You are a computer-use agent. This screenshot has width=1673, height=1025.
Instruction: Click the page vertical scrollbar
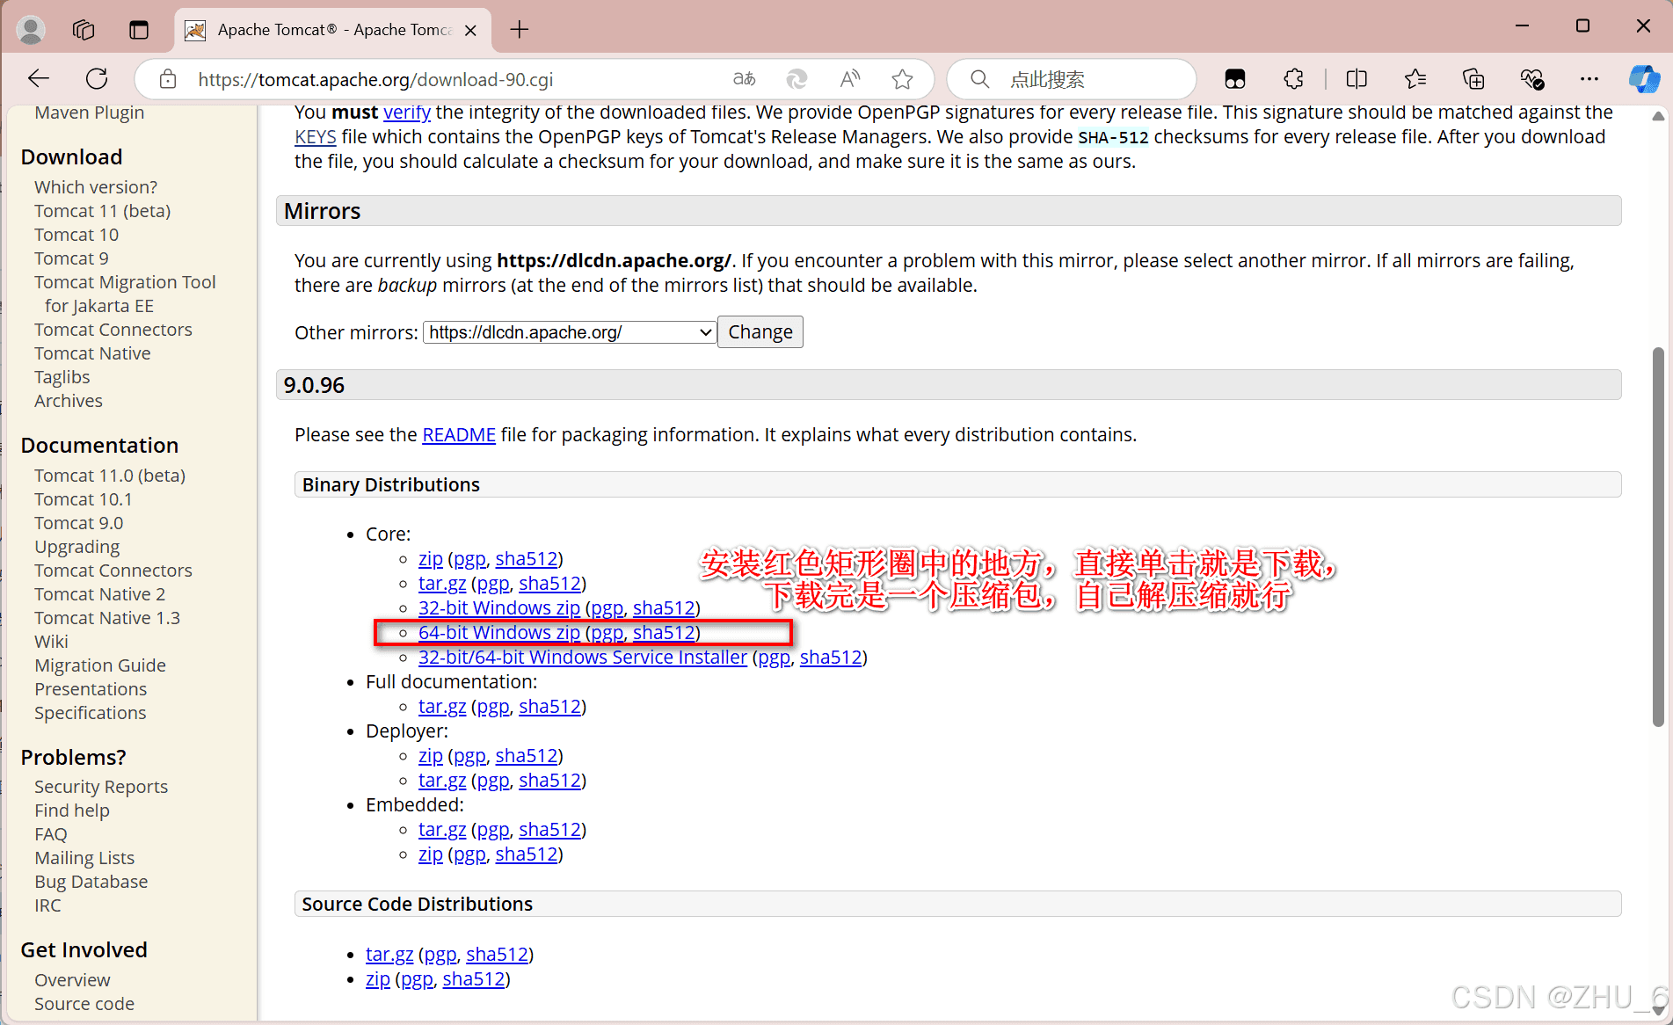coord(1658,536)
